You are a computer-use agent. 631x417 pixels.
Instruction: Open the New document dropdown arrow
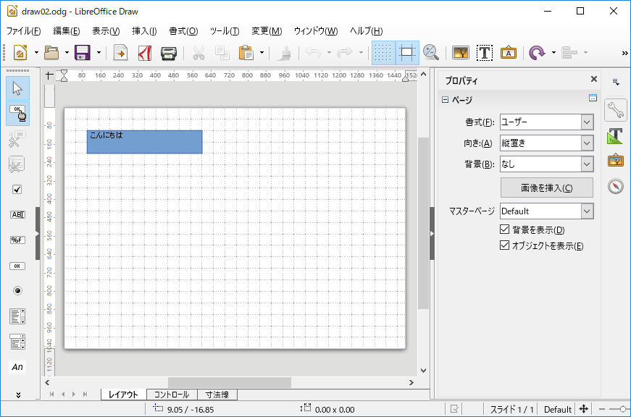click(x=36, y=53)
